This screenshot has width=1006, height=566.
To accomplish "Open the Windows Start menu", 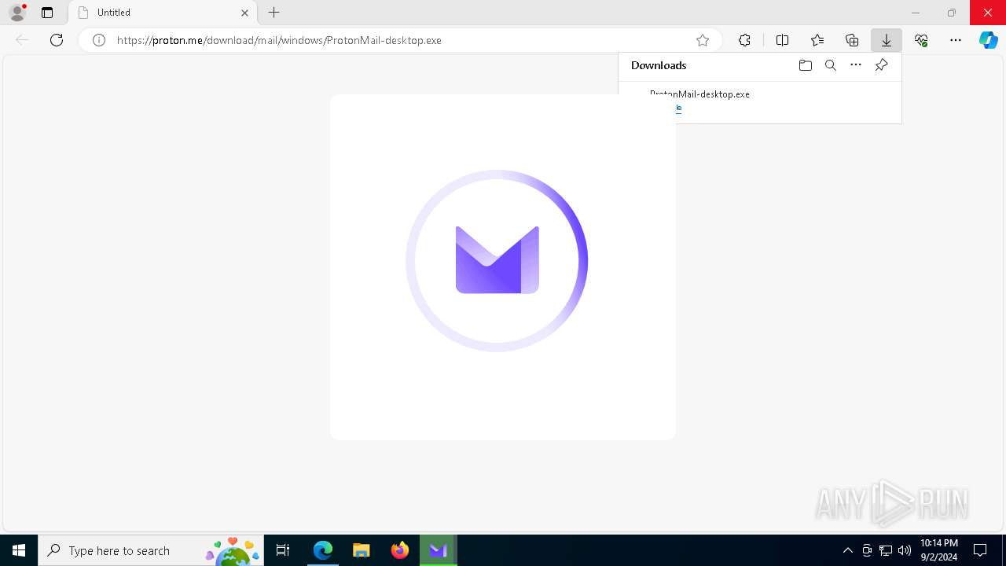I will point(19,550).
